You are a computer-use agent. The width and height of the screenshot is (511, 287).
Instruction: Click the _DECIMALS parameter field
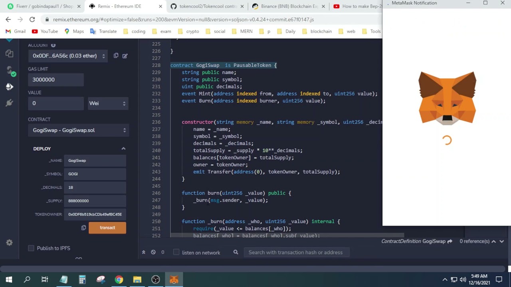pyautogui.click(x=95, y=187)
